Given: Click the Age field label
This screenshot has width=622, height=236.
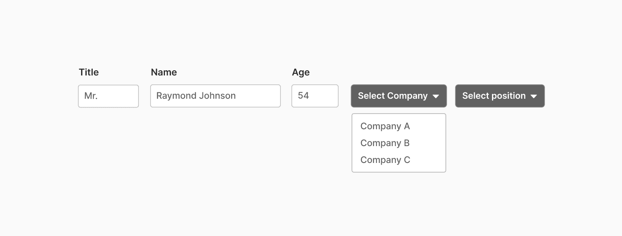Looking at the screenshot, I should click(x=301, y=73).
